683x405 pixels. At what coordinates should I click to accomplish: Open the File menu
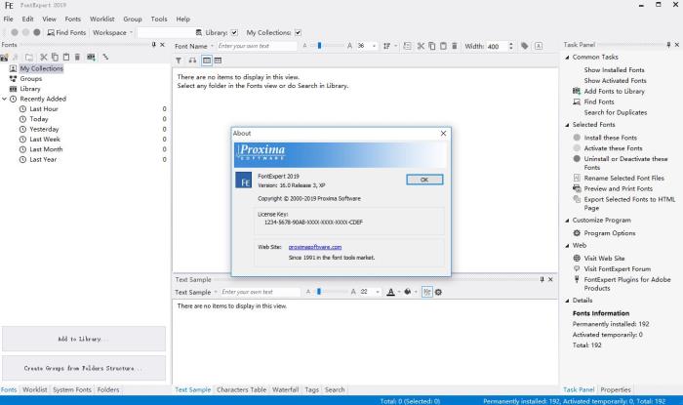pos(8,20)
